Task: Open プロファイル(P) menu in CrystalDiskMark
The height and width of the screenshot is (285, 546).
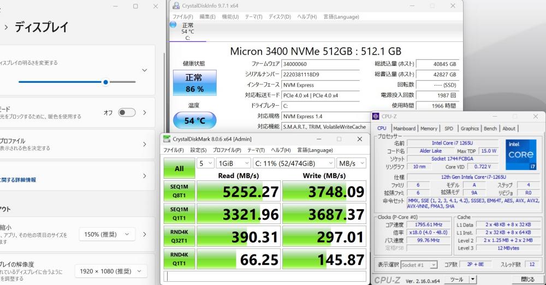Action: pyautogui.click(x=227, y=150)
